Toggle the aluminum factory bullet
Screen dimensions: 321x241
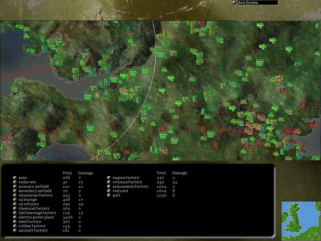pos(15,195)
